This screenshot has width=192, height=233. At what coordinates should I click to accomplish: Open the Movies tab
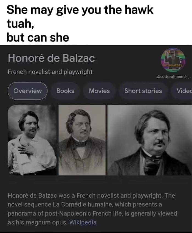(99, 91)
